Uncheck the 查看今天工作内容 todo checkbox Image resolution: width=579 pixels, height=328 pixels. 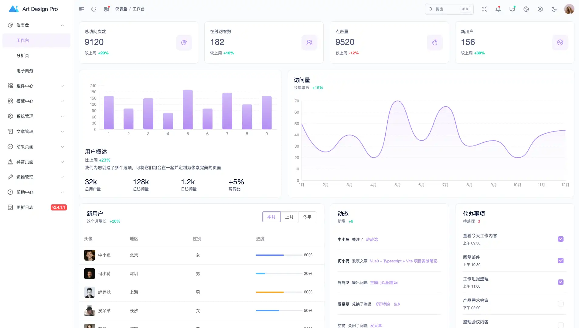pos(561,239)
